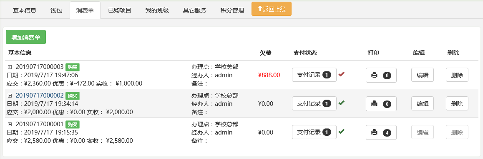Switch to the 钱包 tab
The image size is (483, 159).
tap(56, 10)
